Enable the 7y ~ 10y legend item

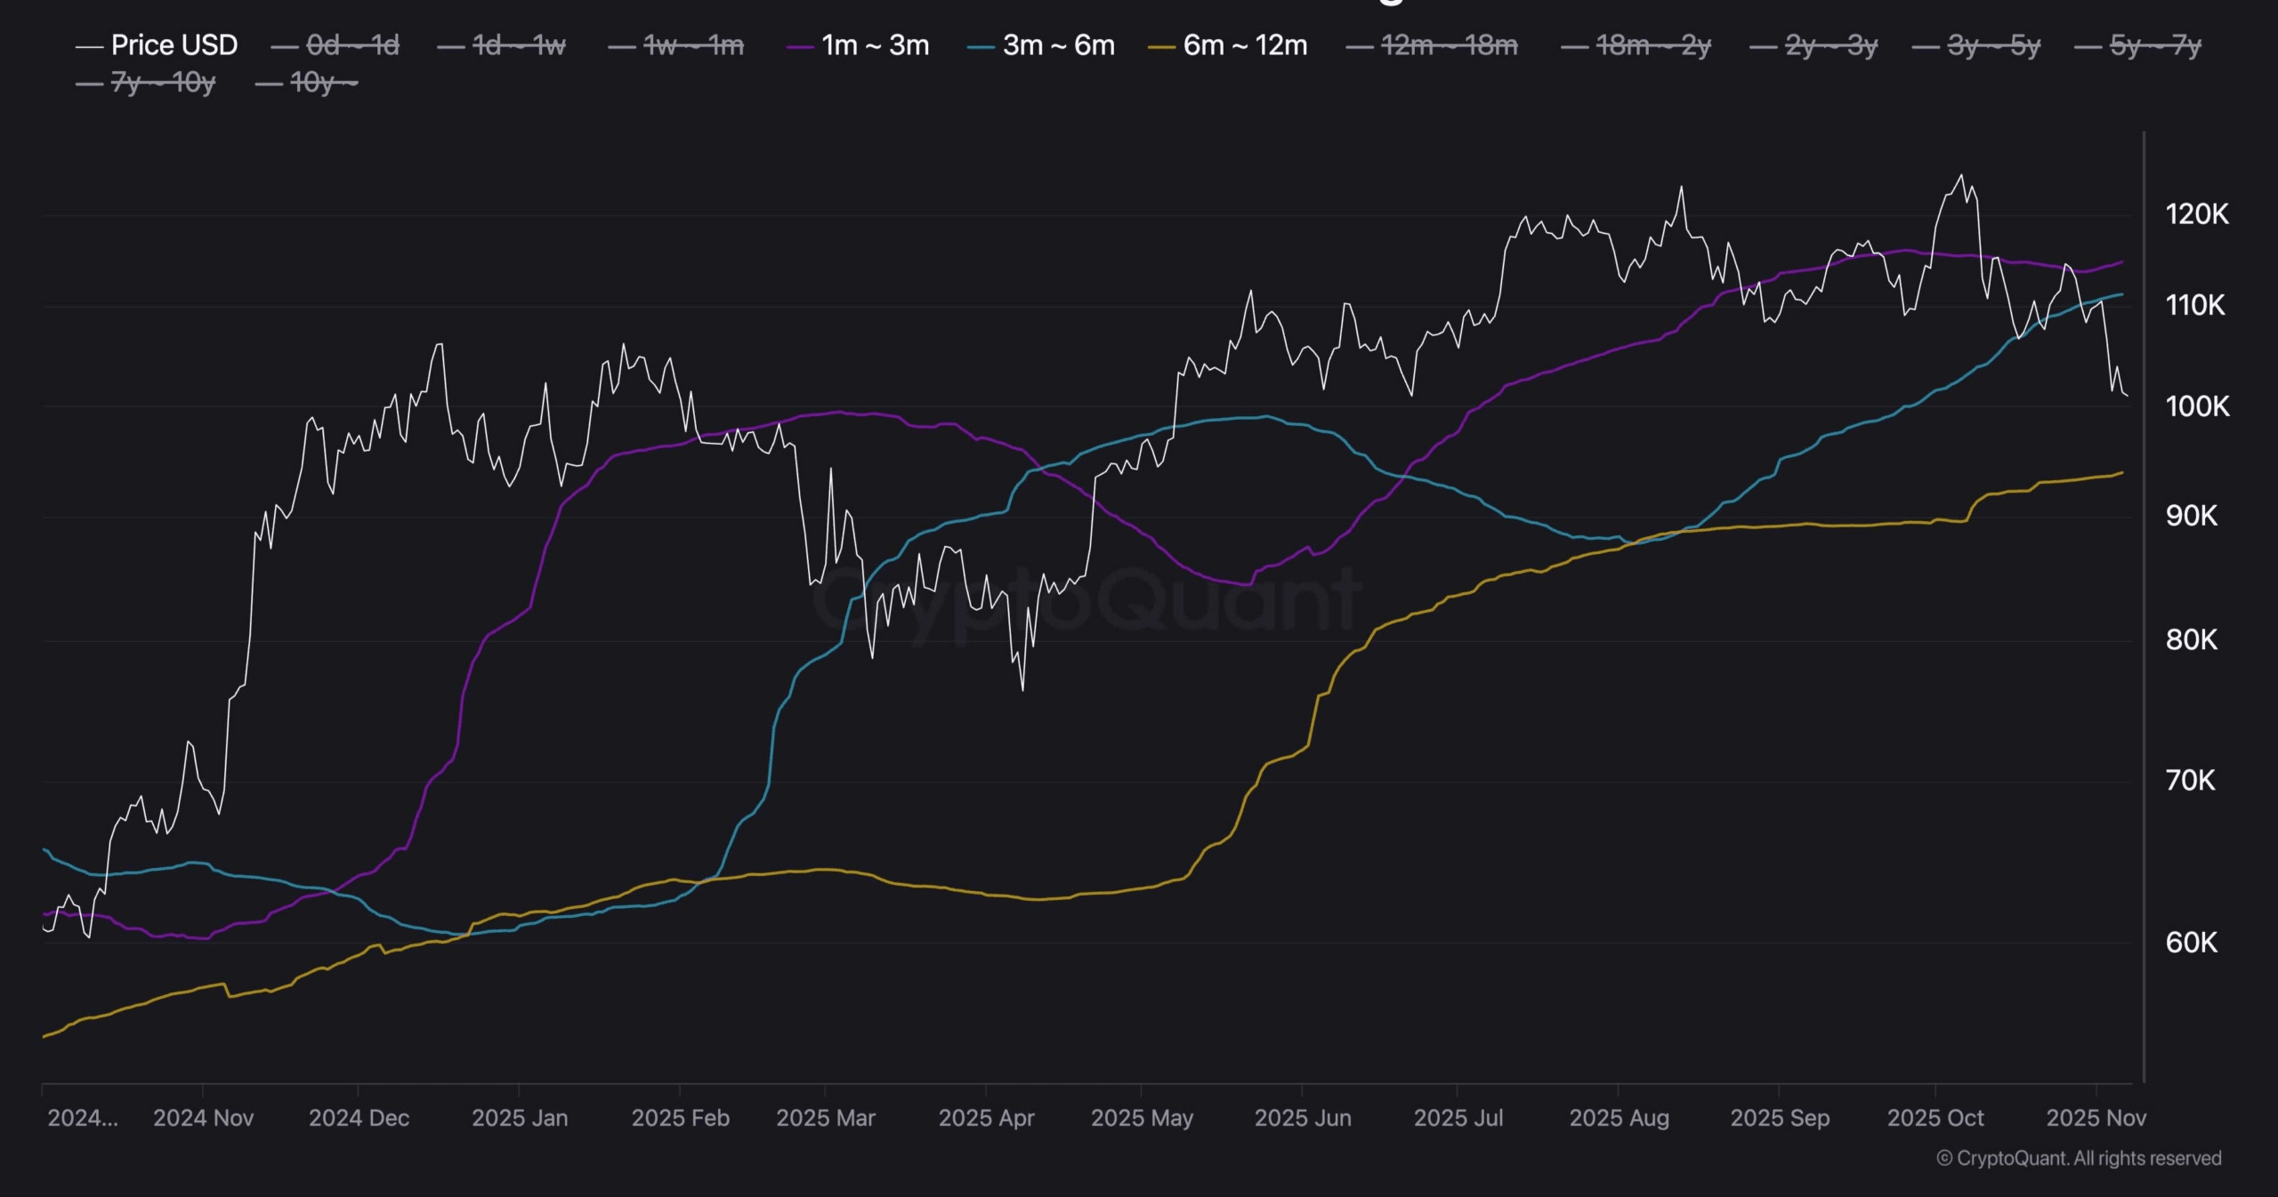click(163, 84)
